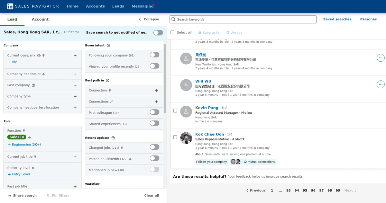
Task: Expand the Current company filter
Action: [75, 56]
